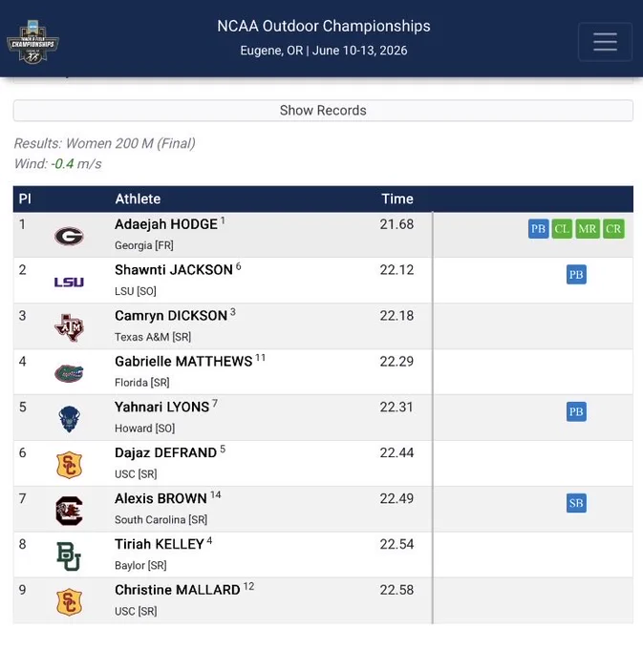
Task: Click Adaejah Hodge's green CR badge
Action: pos(613,229)
